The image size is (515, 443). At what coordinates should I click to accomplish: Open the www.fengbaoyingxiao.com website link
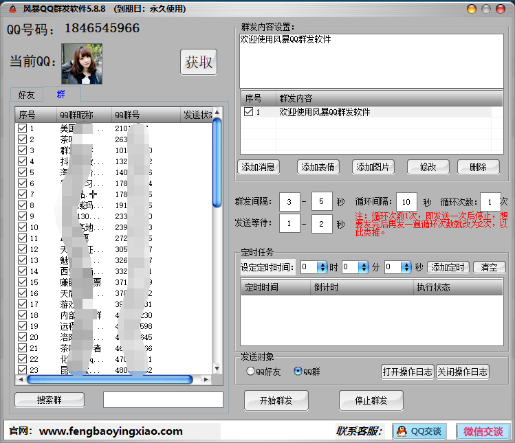point(111,431)
